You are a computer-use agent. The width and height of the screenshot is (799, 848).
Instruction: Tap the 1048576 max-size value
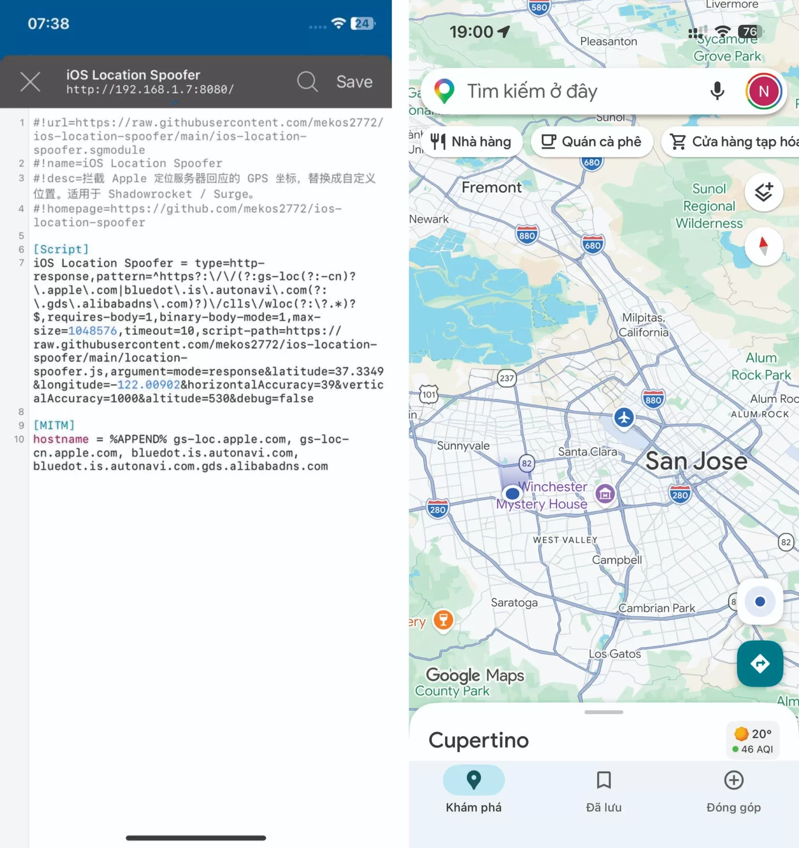tap(92, 331)
